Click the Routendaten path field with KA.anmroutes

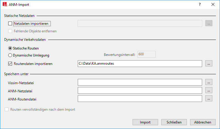140,63
